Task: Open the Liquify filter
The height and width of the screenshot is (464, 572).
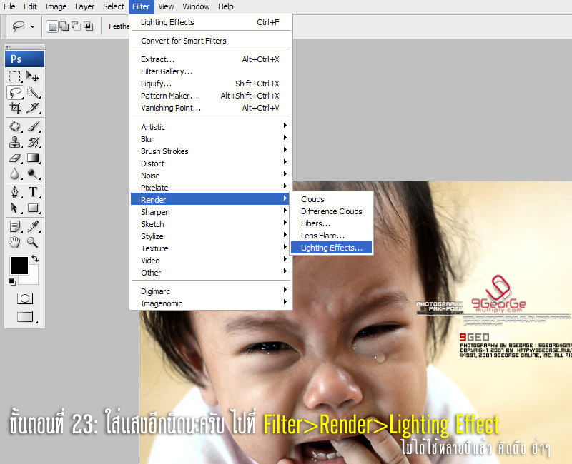Action: 211,84
